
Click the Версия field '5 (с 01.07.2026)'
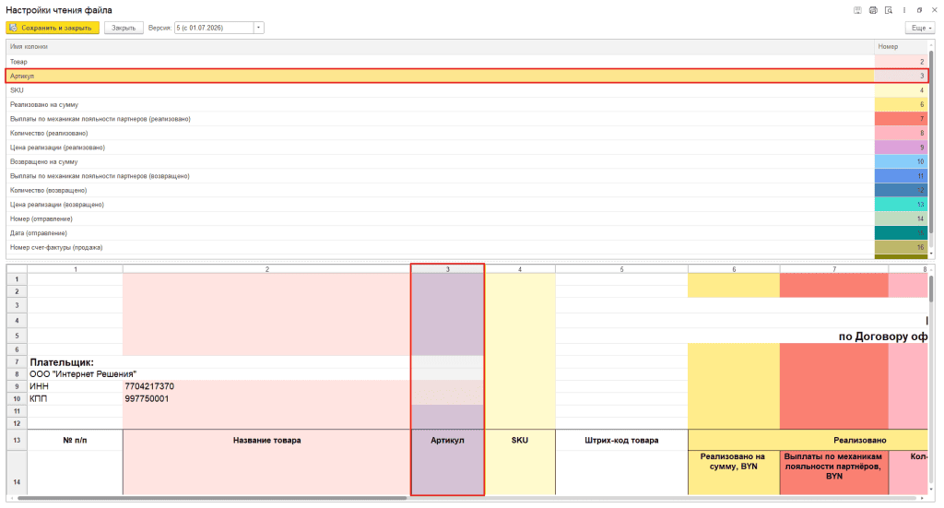click(x=214, y=28)
